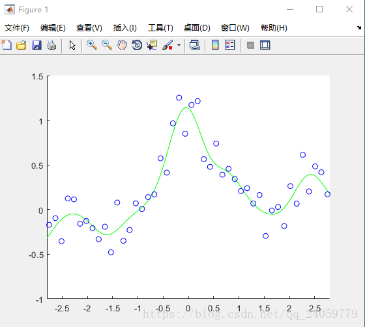Image resolution: width=365 pixels, height=327 pixels.
Task: Click the dock figure arrow in menu bar
Action: click(x=358, y=27)
